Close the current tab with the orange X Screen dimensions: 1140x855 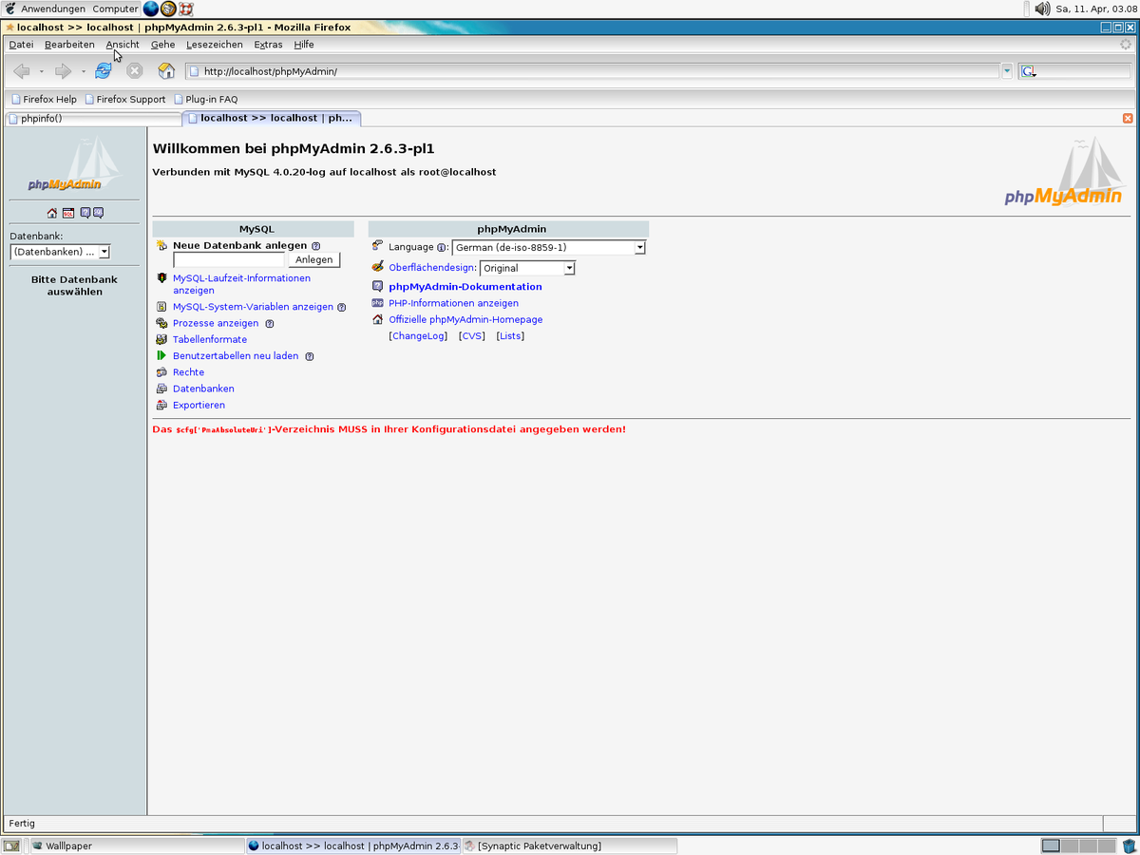pos(1128,119)
